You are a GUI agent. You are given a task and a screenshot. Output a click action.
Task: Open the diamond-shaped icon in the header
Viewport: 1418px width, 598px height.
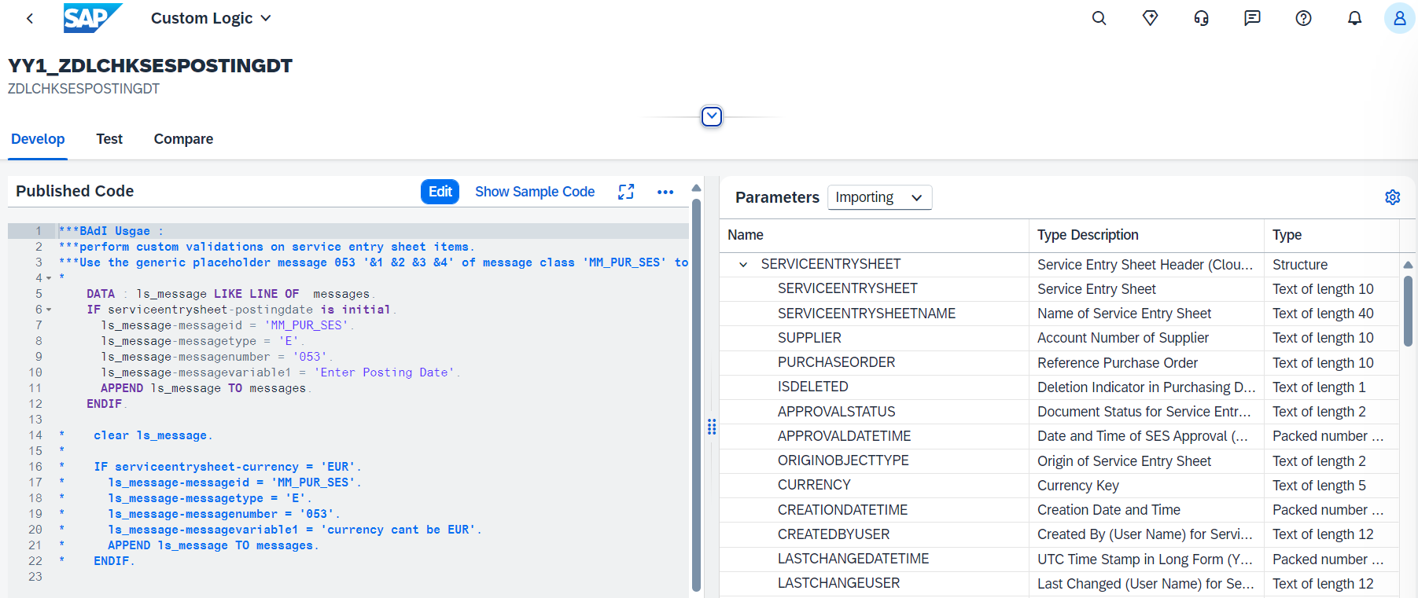click(x=1151, y=18)
